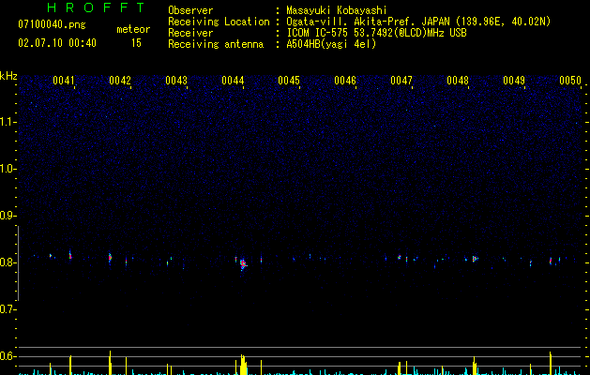590x375 pixels.
Task: Click the 0.8 kHz axis label
Action: coord(8,262)
